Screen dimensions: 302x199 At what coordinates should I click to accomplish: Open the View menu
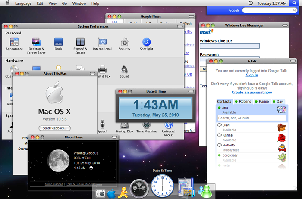(x=52, y=3)
